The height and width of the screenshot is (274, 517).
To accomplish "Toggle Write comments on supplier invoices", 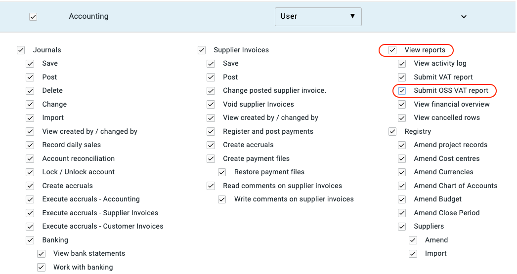I will coord(222,199).
